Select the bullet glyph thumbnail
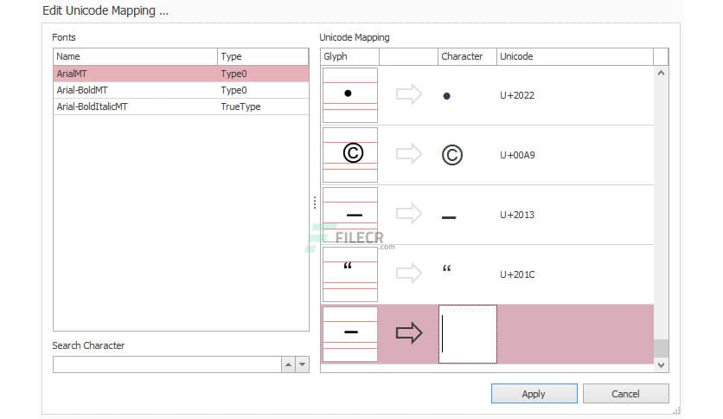723x419 pixels. click(x=350, y=94)
